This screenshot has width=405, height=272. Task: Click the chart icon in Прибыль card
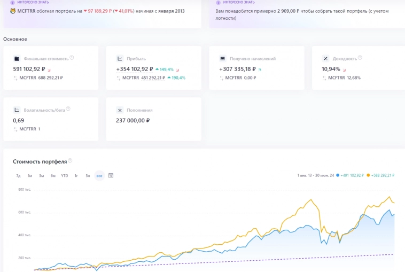(120, 59)
